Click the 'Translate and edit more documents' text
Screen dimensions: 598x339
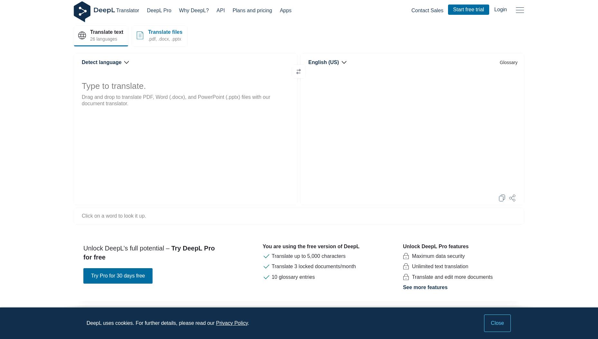452,277
